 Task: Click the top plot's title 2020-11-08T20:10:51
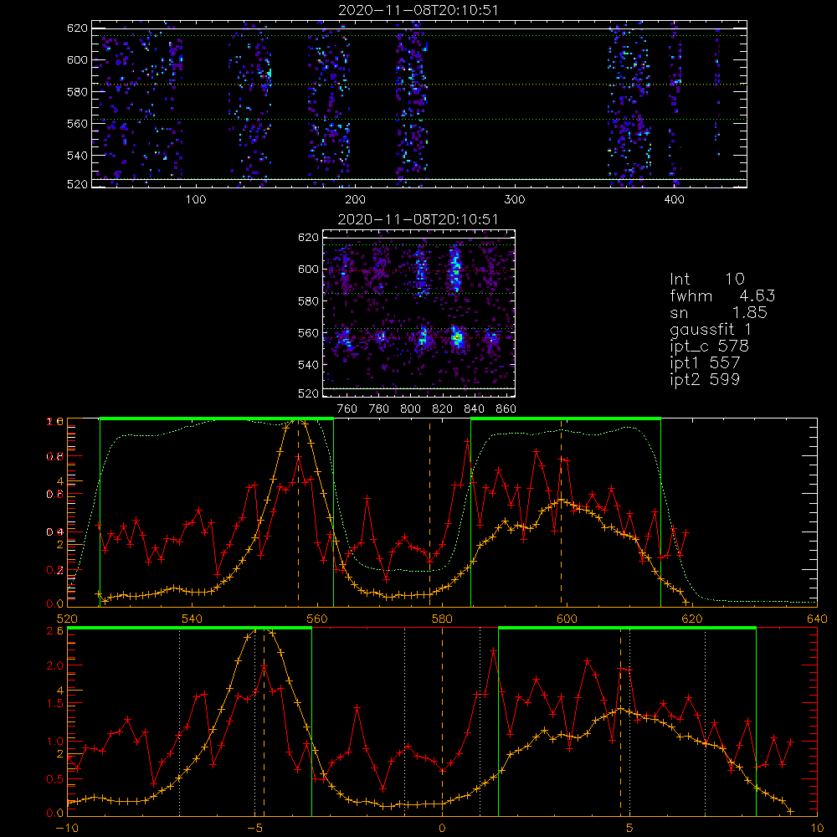coord(418,10)
